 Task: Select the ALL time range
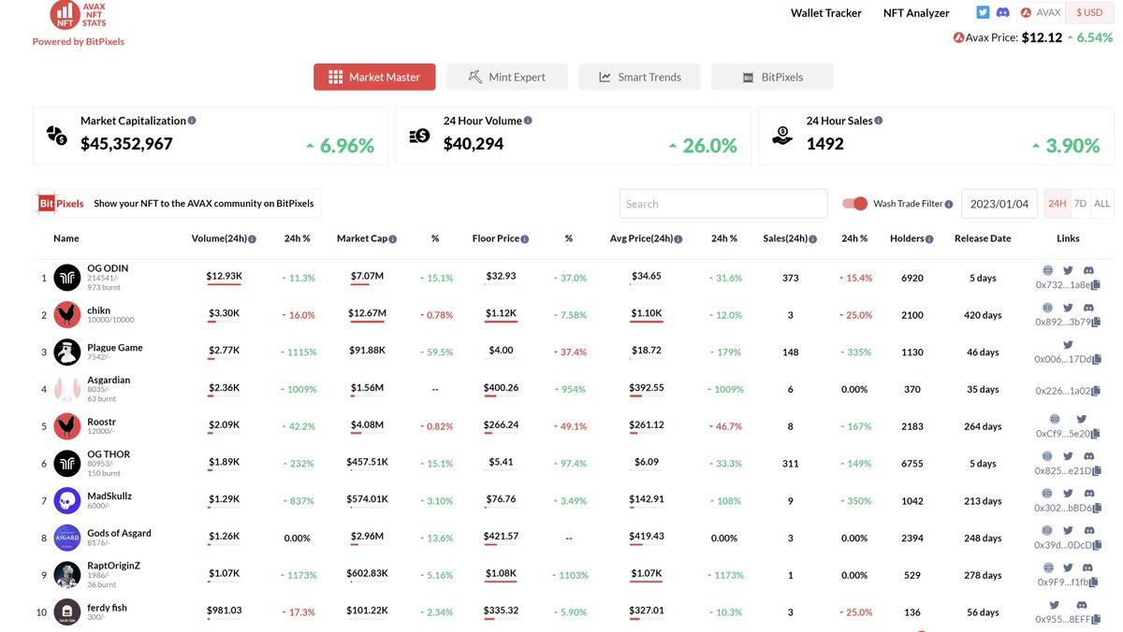point(1102,204)
